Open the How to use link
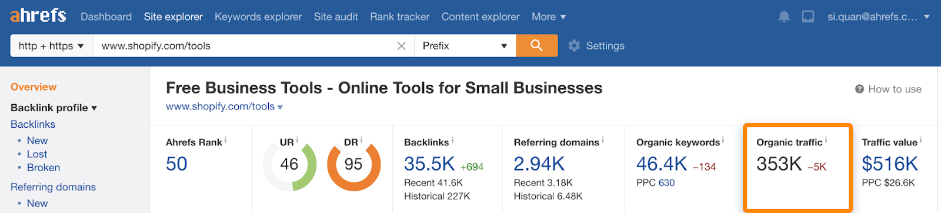This screenshot has height=213, width=941. 895,89
